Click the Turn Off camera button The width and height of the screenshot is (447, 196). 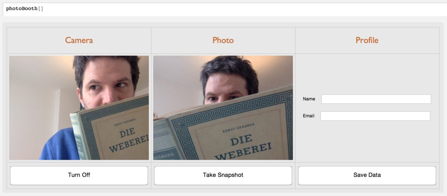[x=79, y=175]
